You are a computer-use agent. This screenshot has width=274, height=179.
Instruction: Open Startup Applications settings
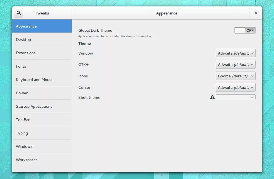(34, 106)
